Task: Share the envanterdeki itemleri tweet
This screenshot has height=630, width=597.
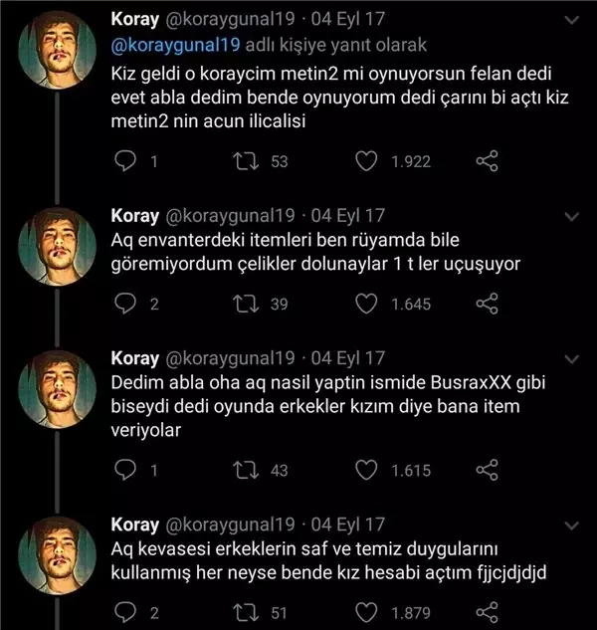Action: point(487,304)
